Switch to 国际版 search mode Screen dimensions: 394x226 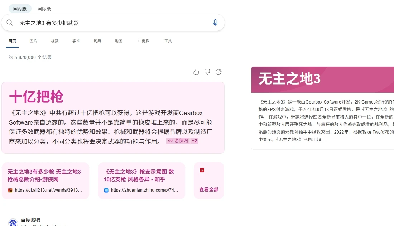[x=44, y=9]
